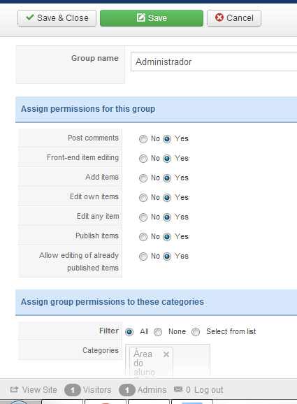Log out from the status bar
This screenshot has width=297, height=404.
(x=208, y=389)
